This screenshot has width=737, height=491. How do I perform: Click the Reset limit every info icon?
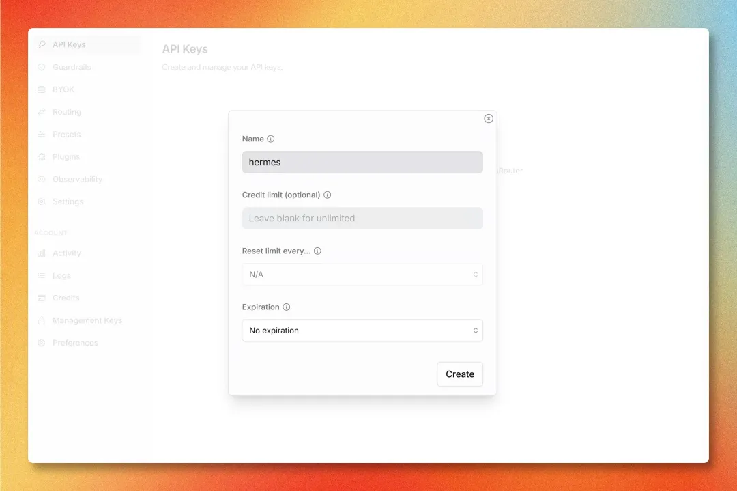tap(318, 251)
